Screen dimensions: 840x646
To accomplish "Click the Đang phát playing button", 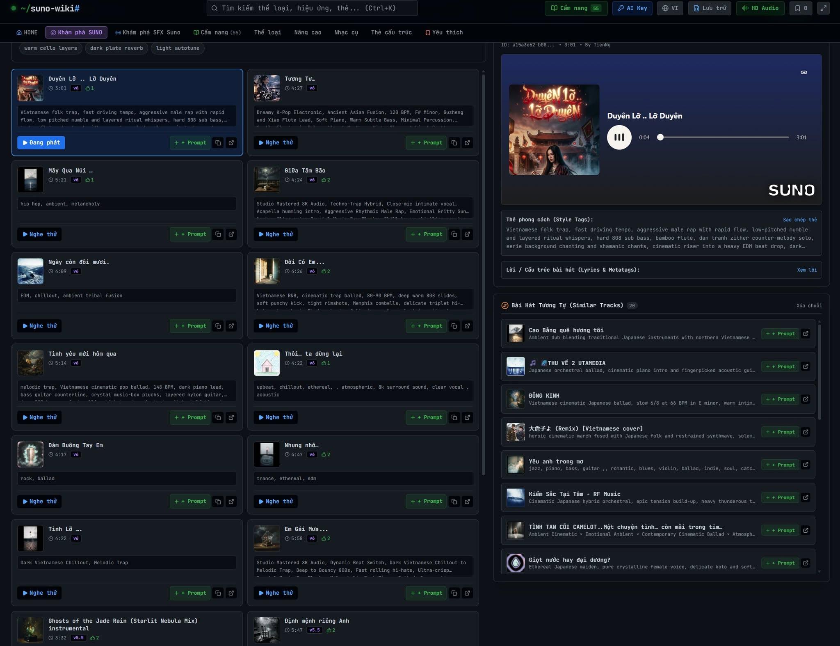I will 41,143.
